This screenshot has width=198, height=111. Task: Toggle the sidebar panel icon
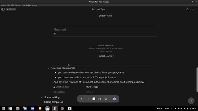pyautogui.click(x=3, y=9)
